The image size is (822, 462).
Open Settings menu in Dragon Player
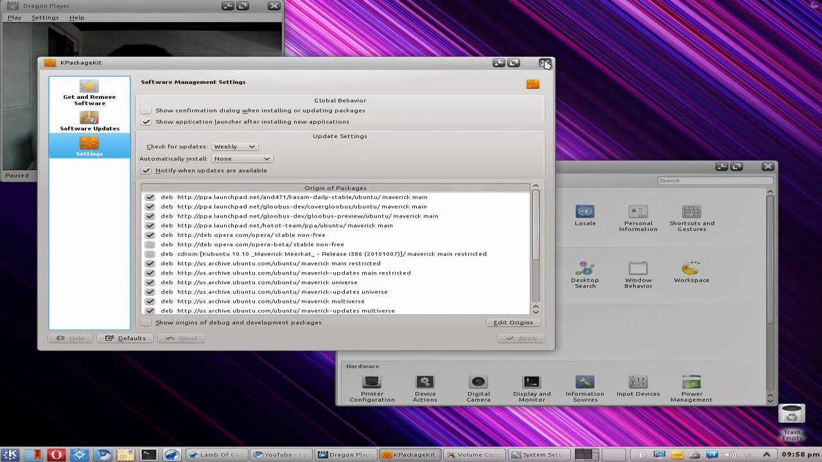point(45,17)
